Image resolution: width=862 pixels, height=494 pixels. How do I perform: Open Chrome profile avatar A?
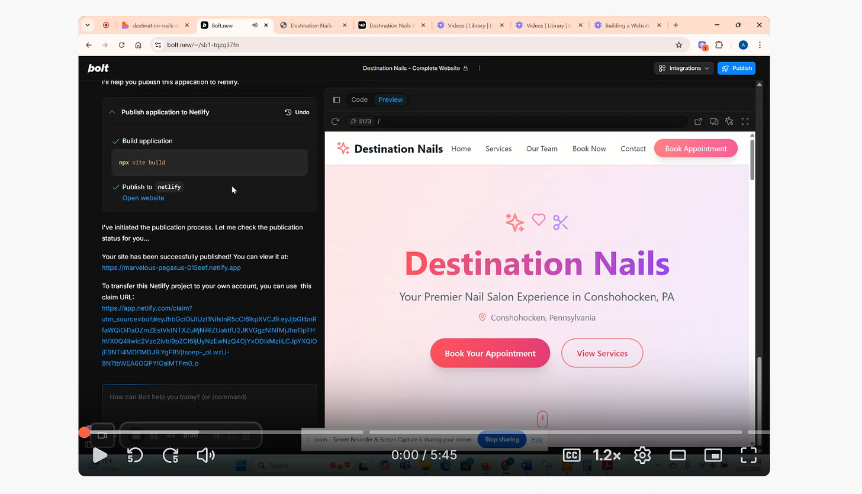click(x=743, y=45)
